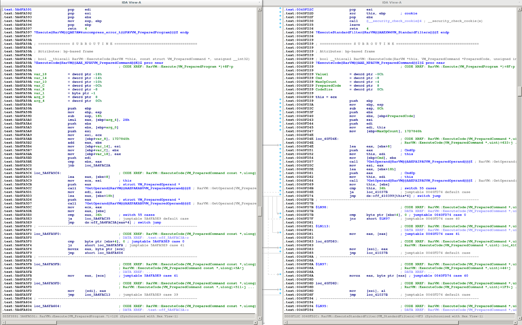
Task: Click the right pane's scroll up arrow
Action: [x=520, y=9]
